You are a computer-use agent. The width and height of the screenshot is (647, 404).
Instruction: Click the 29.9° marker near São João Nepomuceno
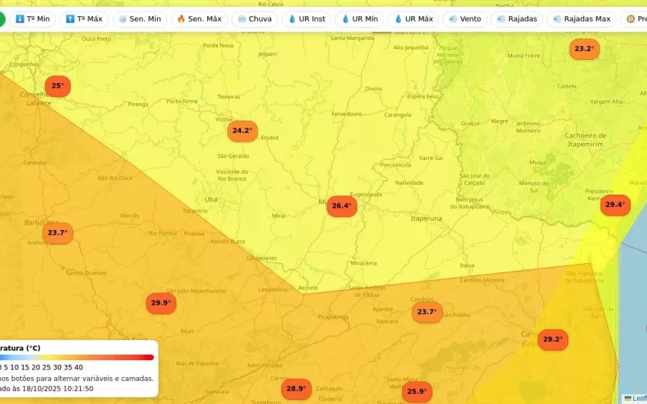click(160, 303)
